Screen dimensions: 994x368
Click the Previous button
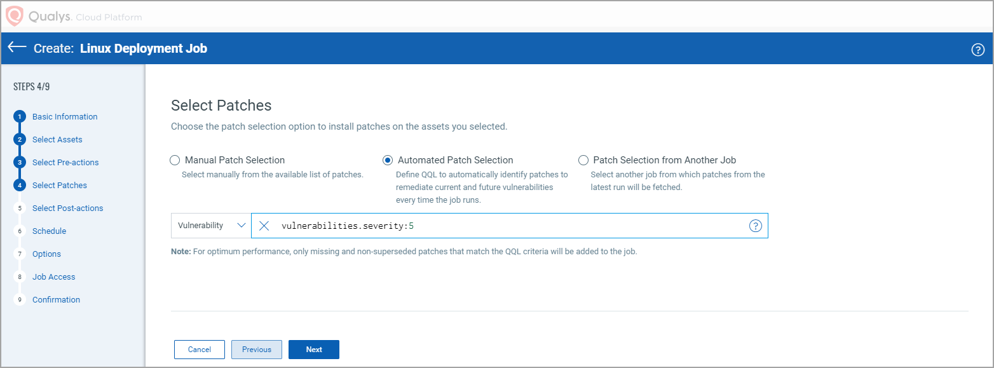click(x=257, y=350)
